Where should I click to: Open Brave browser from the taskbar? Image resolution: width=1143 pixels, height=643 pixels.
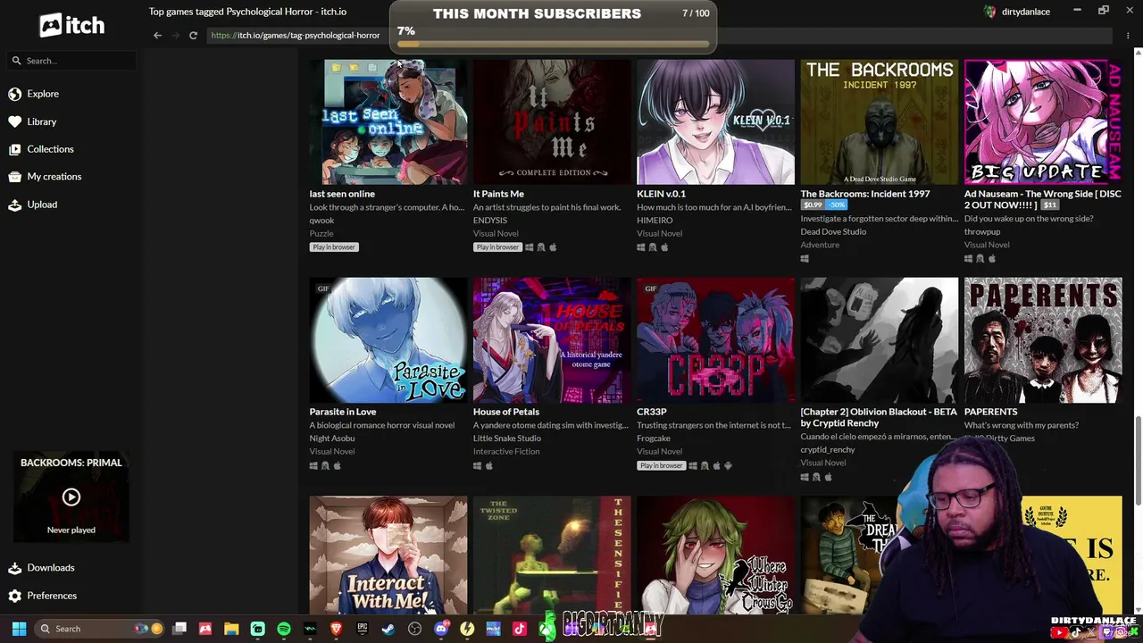(x=337, y=629)
